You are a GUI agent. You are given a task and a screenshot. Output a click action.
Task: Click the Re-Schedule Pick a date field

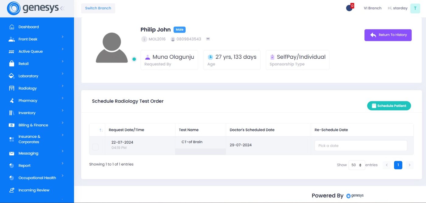click(x=361, y=146)
